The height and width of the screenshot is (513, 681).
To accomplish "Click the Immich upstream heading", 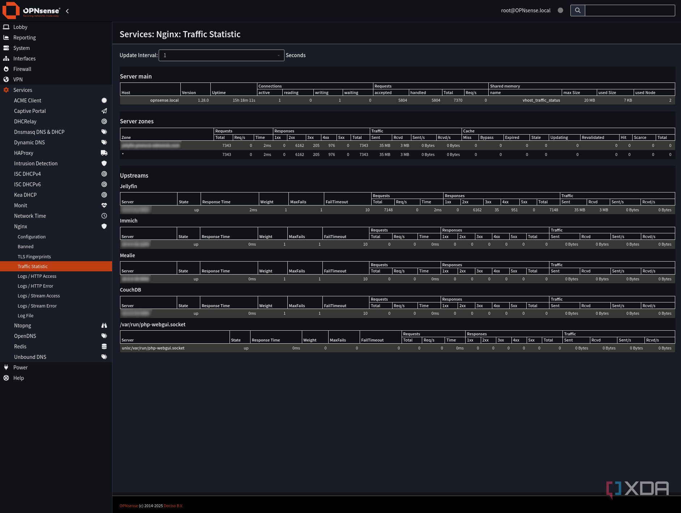I will [x=129, y=221].
